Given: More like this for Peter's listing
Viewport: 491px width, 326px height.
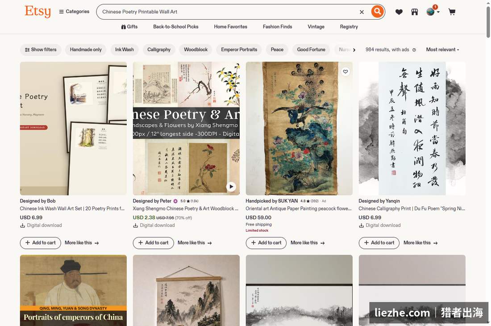Looking at the screenshot, I should click(x=195, y=242).
